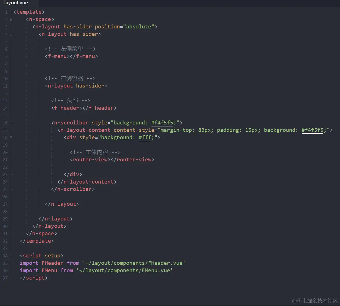340x306 pixels.
Task: Click the 左侧菜单 comment
Action: [70, 49]
